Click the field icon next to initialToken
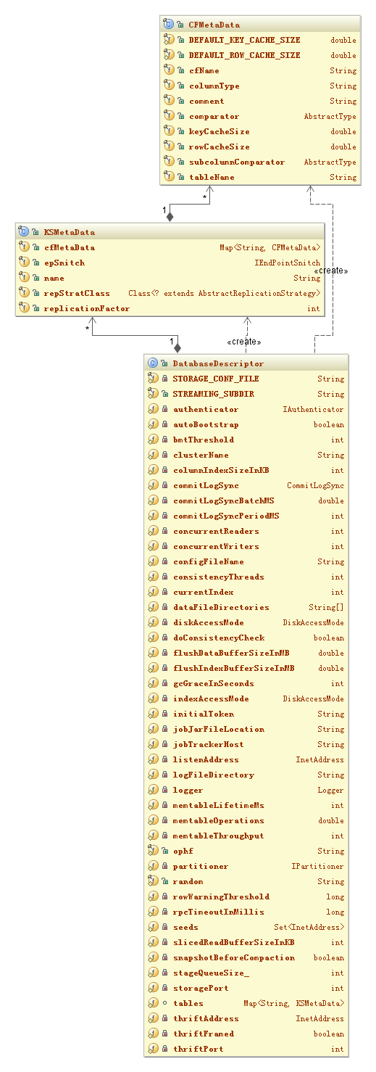This screenshot has width=376, height=1072. pyautogui.click(x=152, y=714)
